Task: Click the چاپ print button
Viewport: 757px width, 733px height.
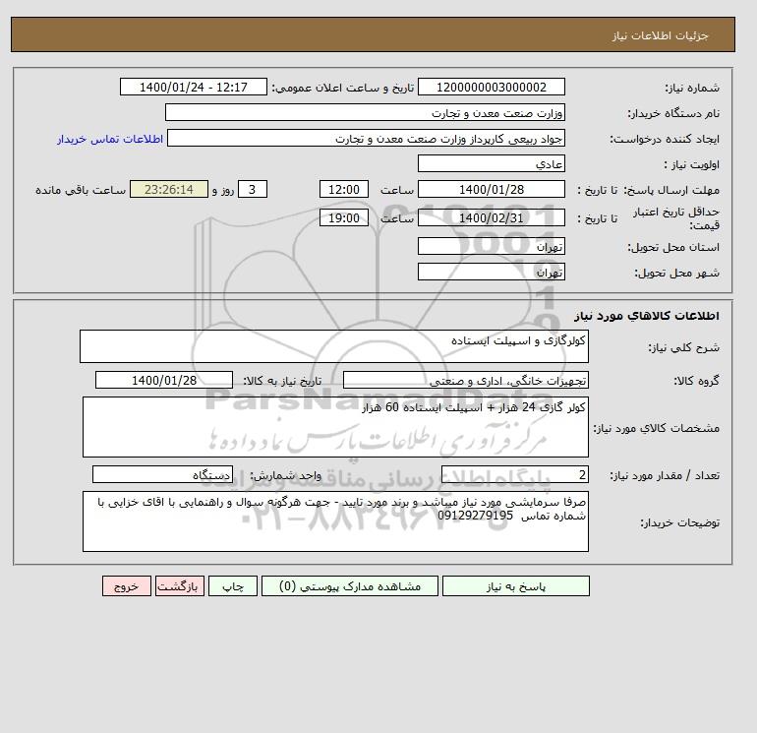Action: (233, 586)
